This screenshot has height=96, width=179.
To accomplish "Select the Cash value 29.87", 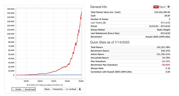I will tap(167, 16).
